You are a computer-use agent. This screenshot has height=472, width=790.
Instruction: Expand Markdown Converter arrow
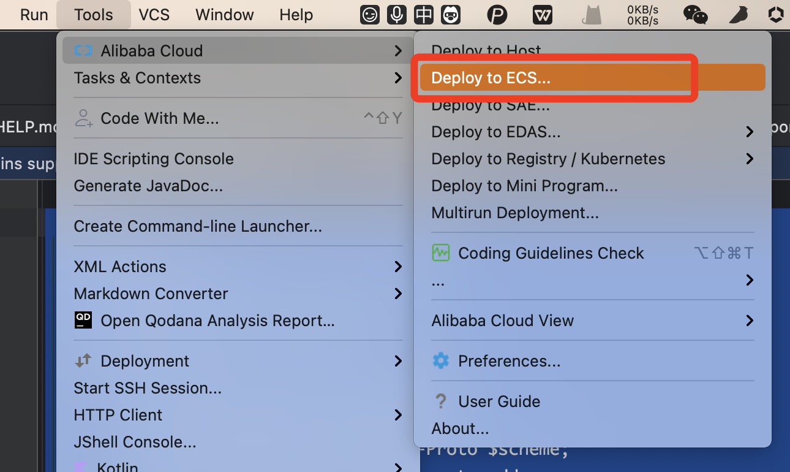pos(398,294)
